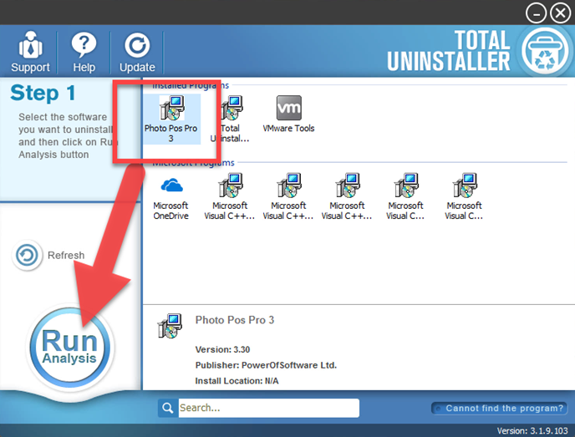Click the 'Refresh' label text
575x437 pixels.
point(66,255)
